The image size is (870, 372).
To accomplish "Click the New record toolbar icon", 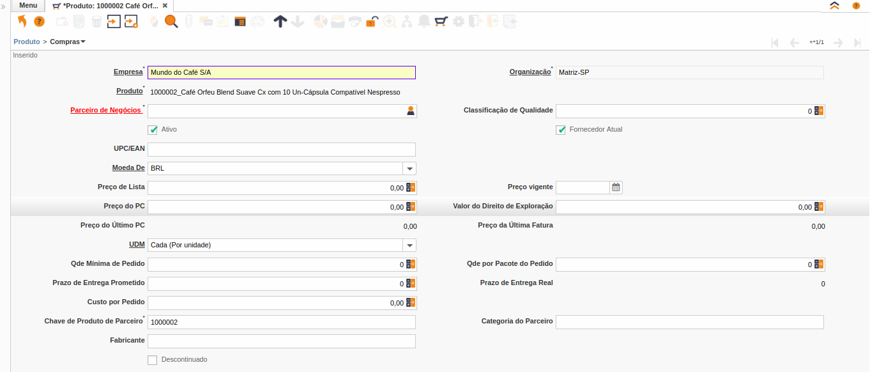I will pos(62,21).
